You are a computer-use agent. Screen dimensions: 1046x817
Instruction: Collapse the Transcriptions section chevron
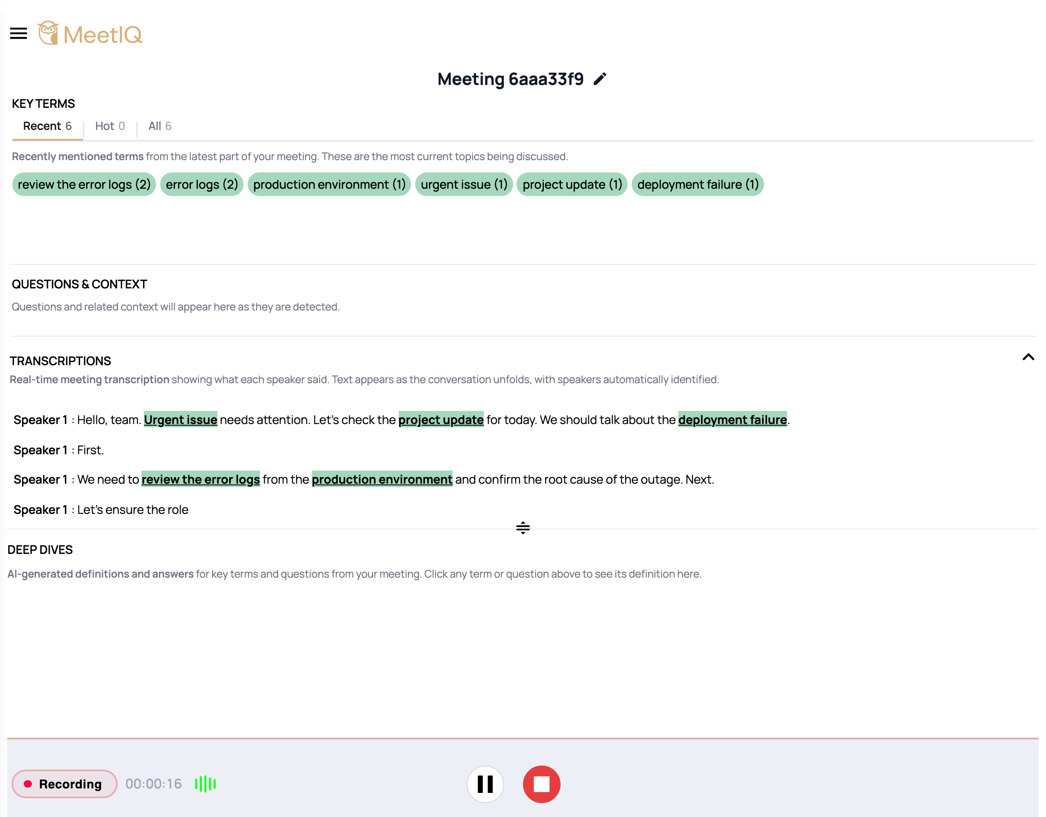1028,357
